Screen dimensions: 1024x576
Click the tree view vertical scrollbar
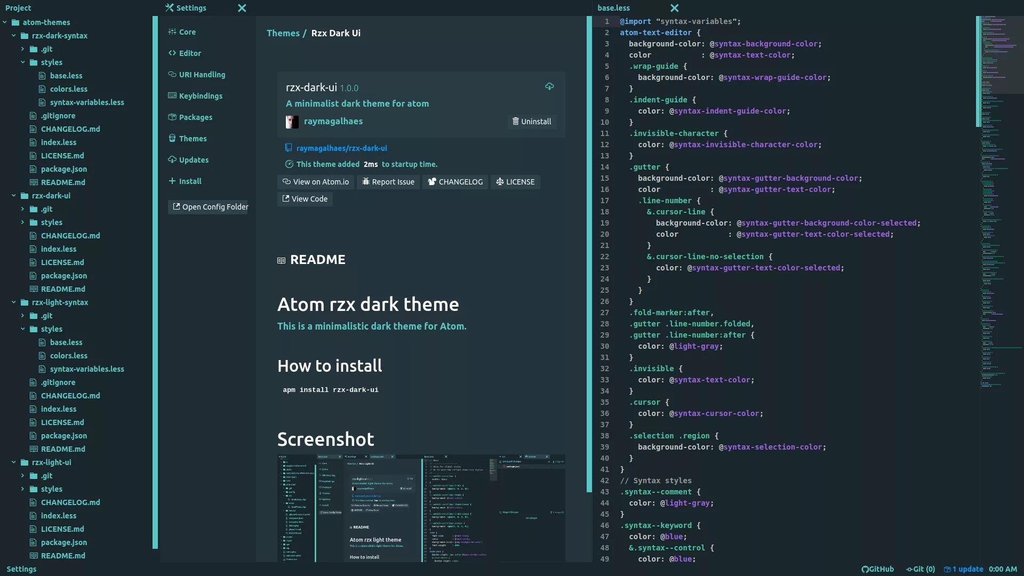[x=155, y=282]
